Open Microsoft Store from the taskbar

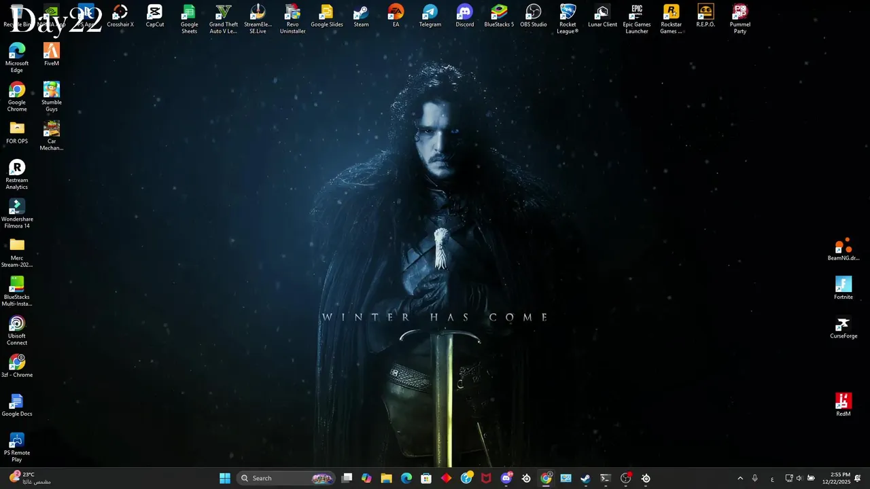426,478
